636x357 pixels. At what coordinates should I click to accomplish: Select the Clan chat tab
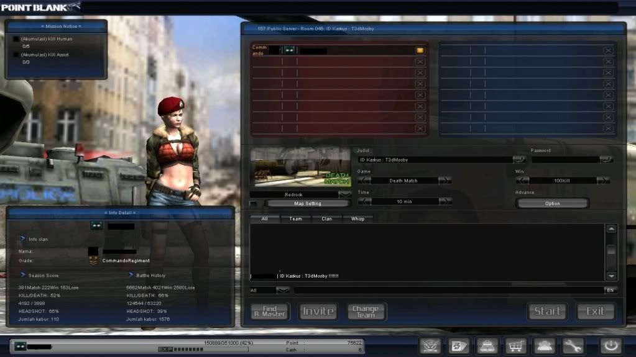pos(326,219)
